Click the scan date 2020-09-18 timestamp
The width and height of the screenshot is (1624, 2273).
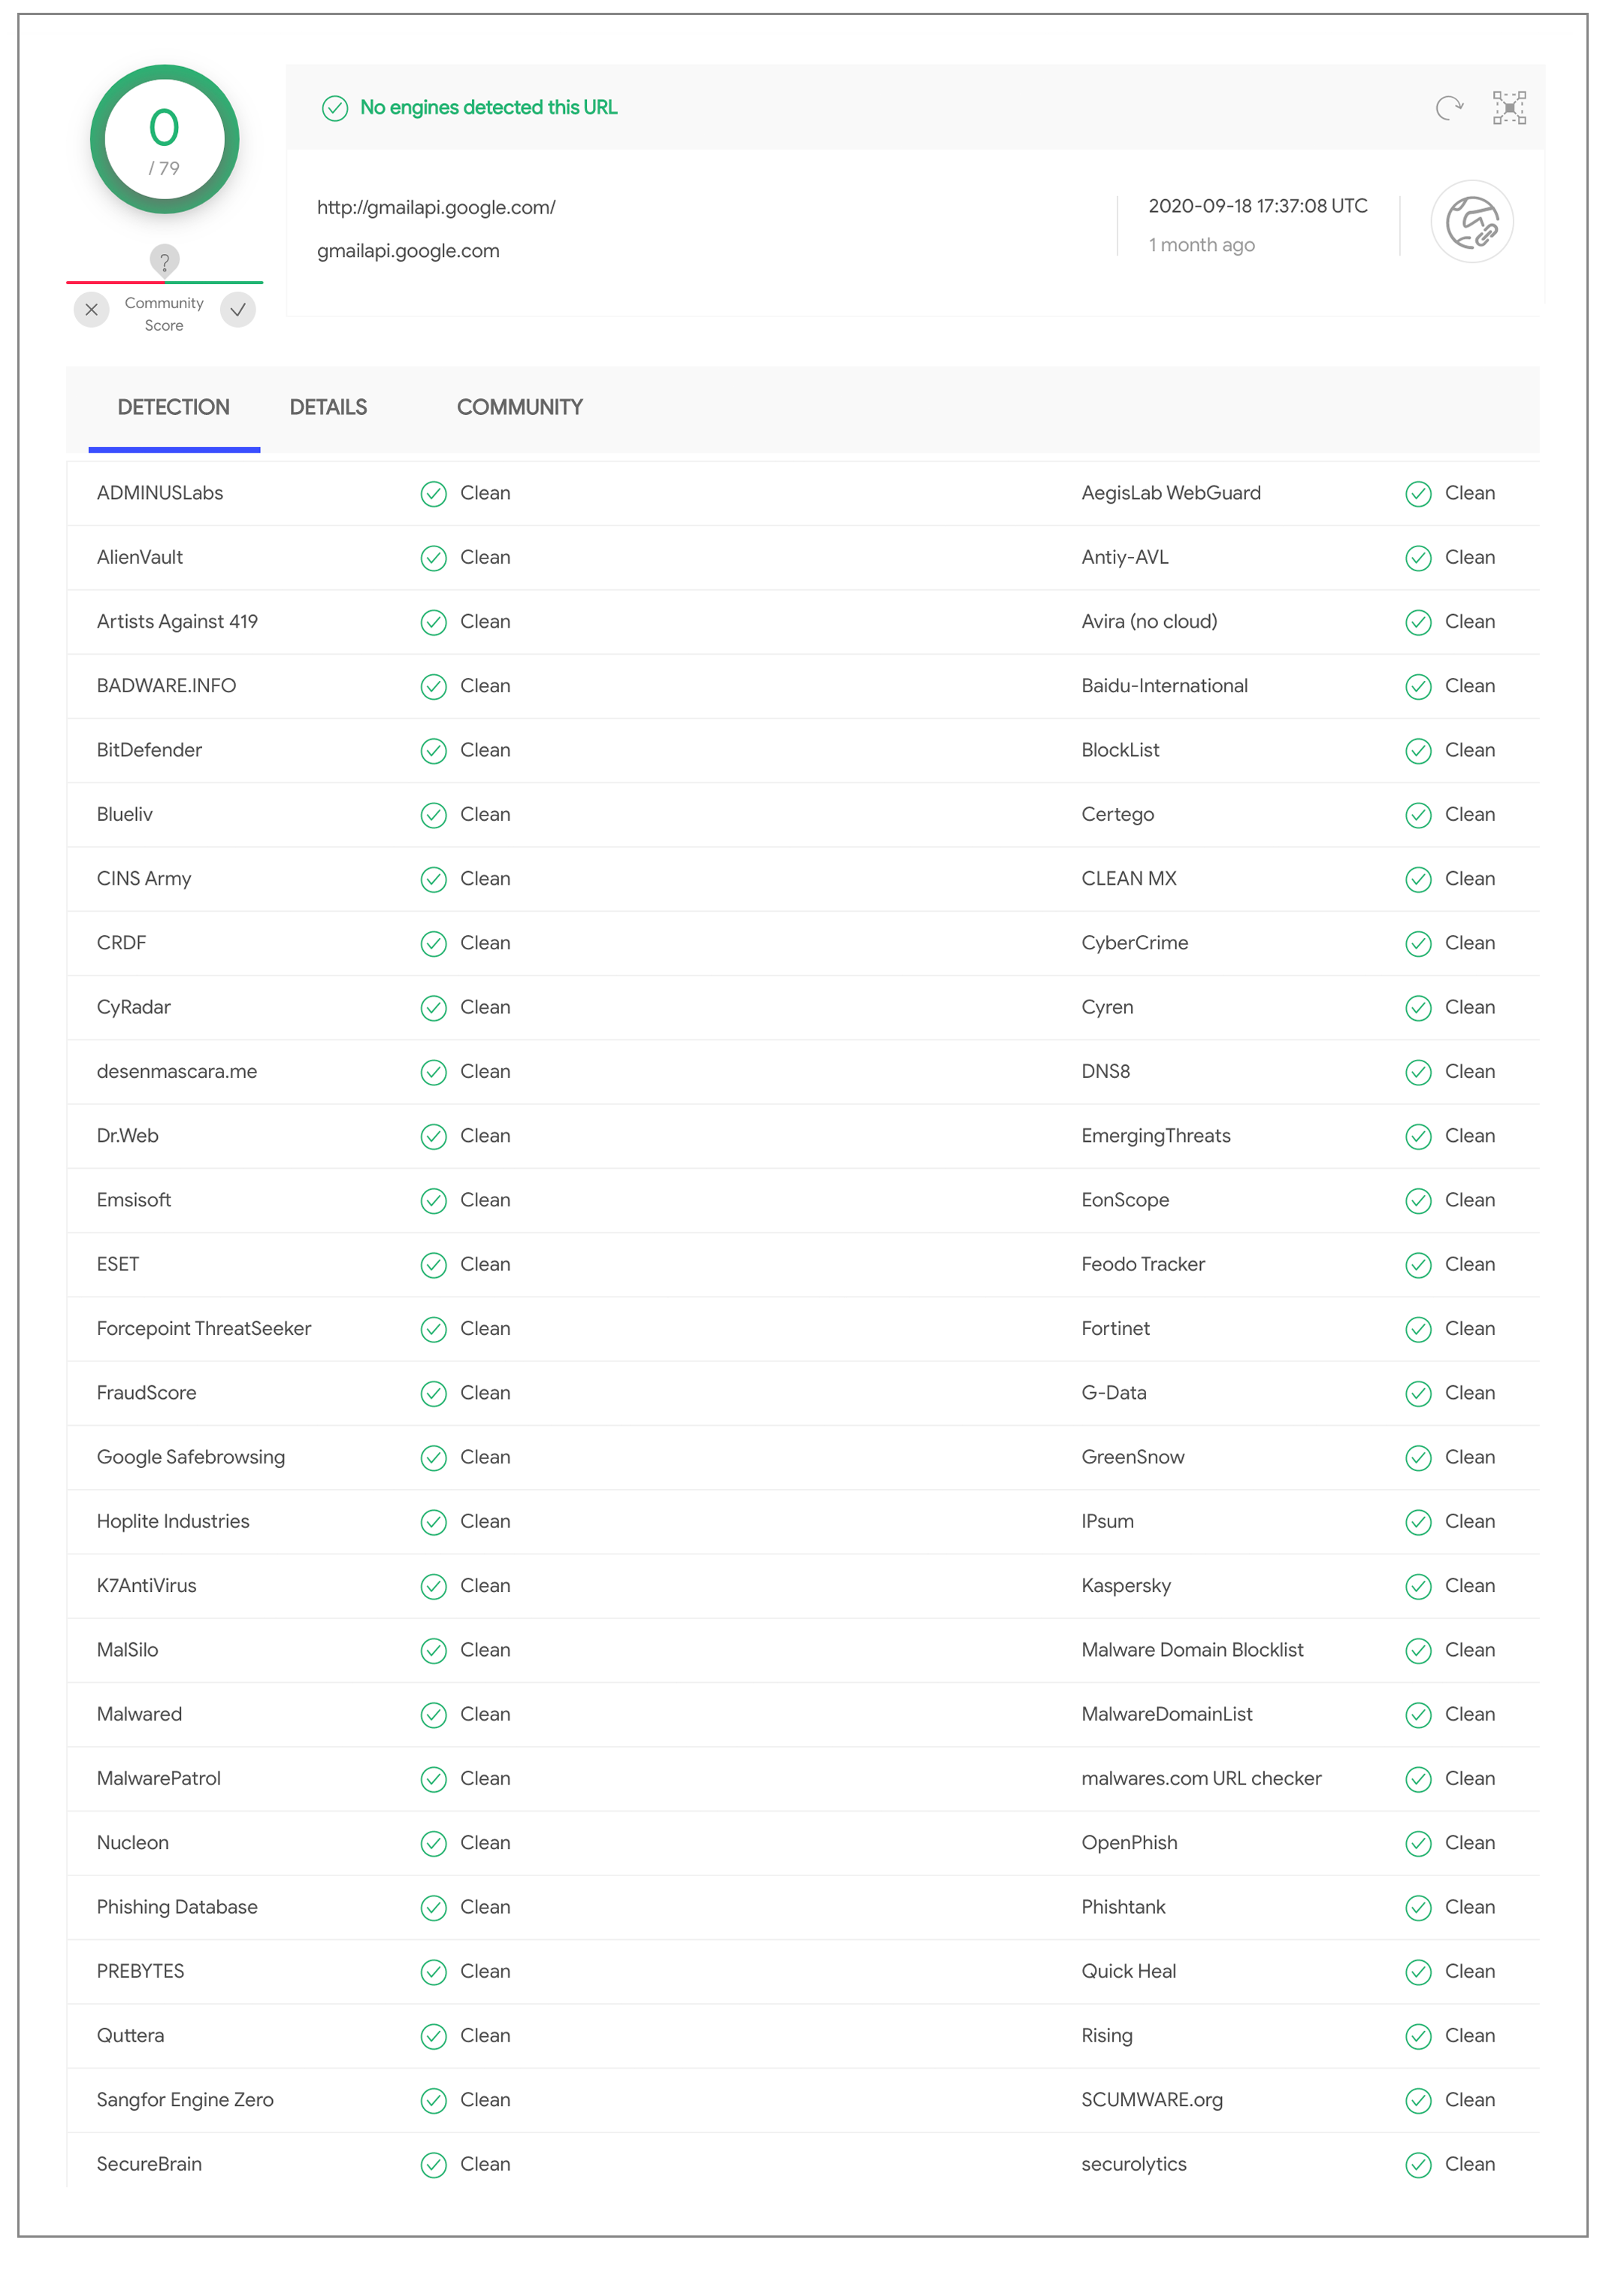point(1257,206)
